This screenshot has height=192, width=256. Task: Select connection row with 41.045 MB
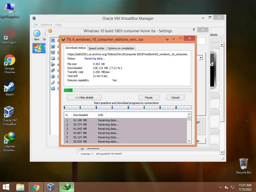click(125, 129)
